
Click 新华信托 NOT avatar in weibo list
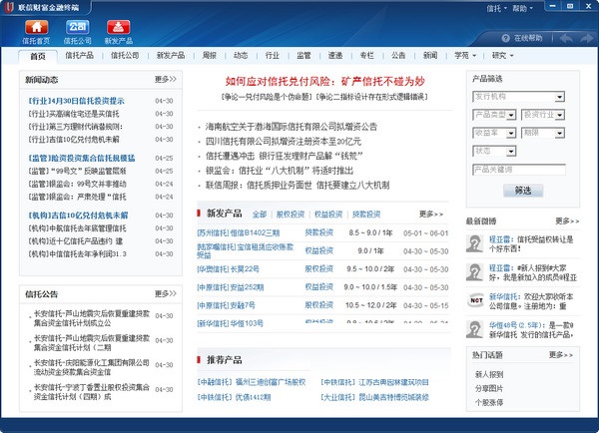(x=476, y=300)
